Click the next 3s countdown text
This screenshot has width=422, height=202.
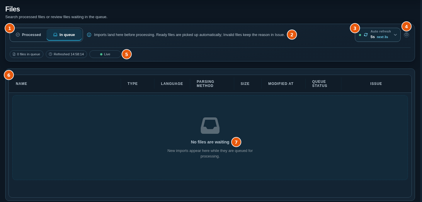(382, 37)
